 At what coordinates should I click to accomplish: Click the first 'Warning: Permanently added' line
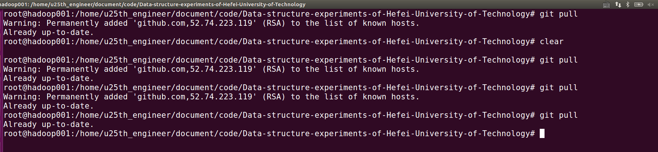211,23
